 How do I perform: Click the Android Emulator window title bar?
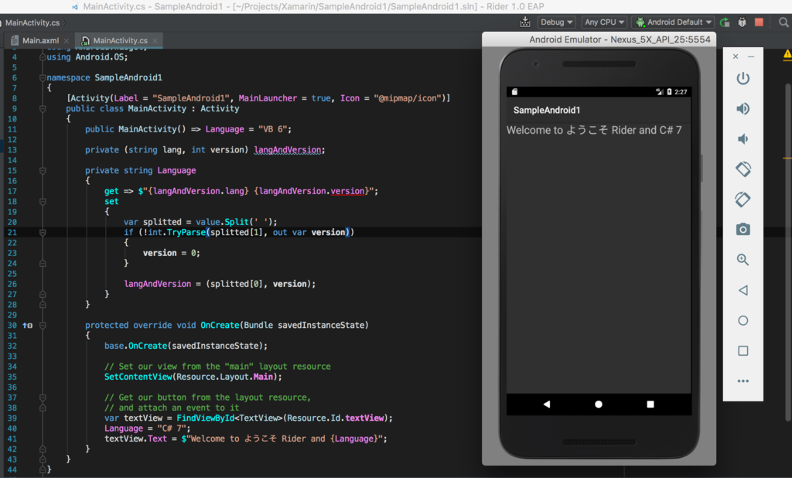599,39
